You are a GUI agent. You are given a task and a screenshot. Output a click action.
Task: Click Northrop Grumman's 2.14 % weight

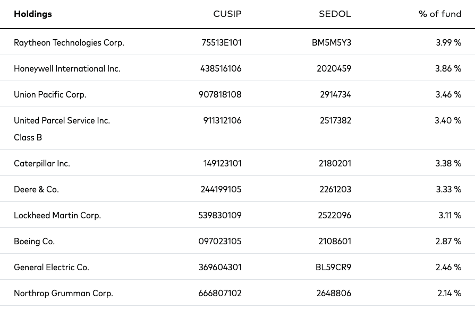pos(449,294)
